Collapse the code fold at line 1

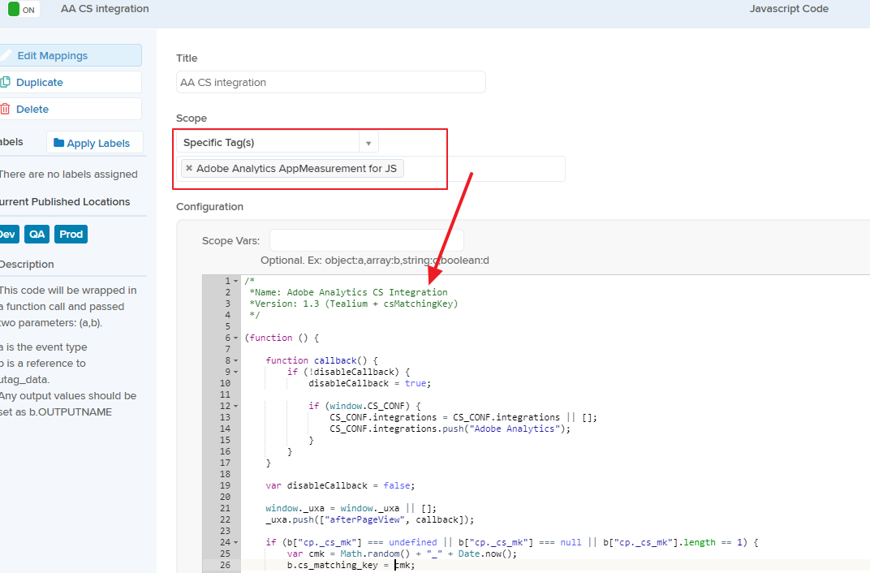[235, 281]
